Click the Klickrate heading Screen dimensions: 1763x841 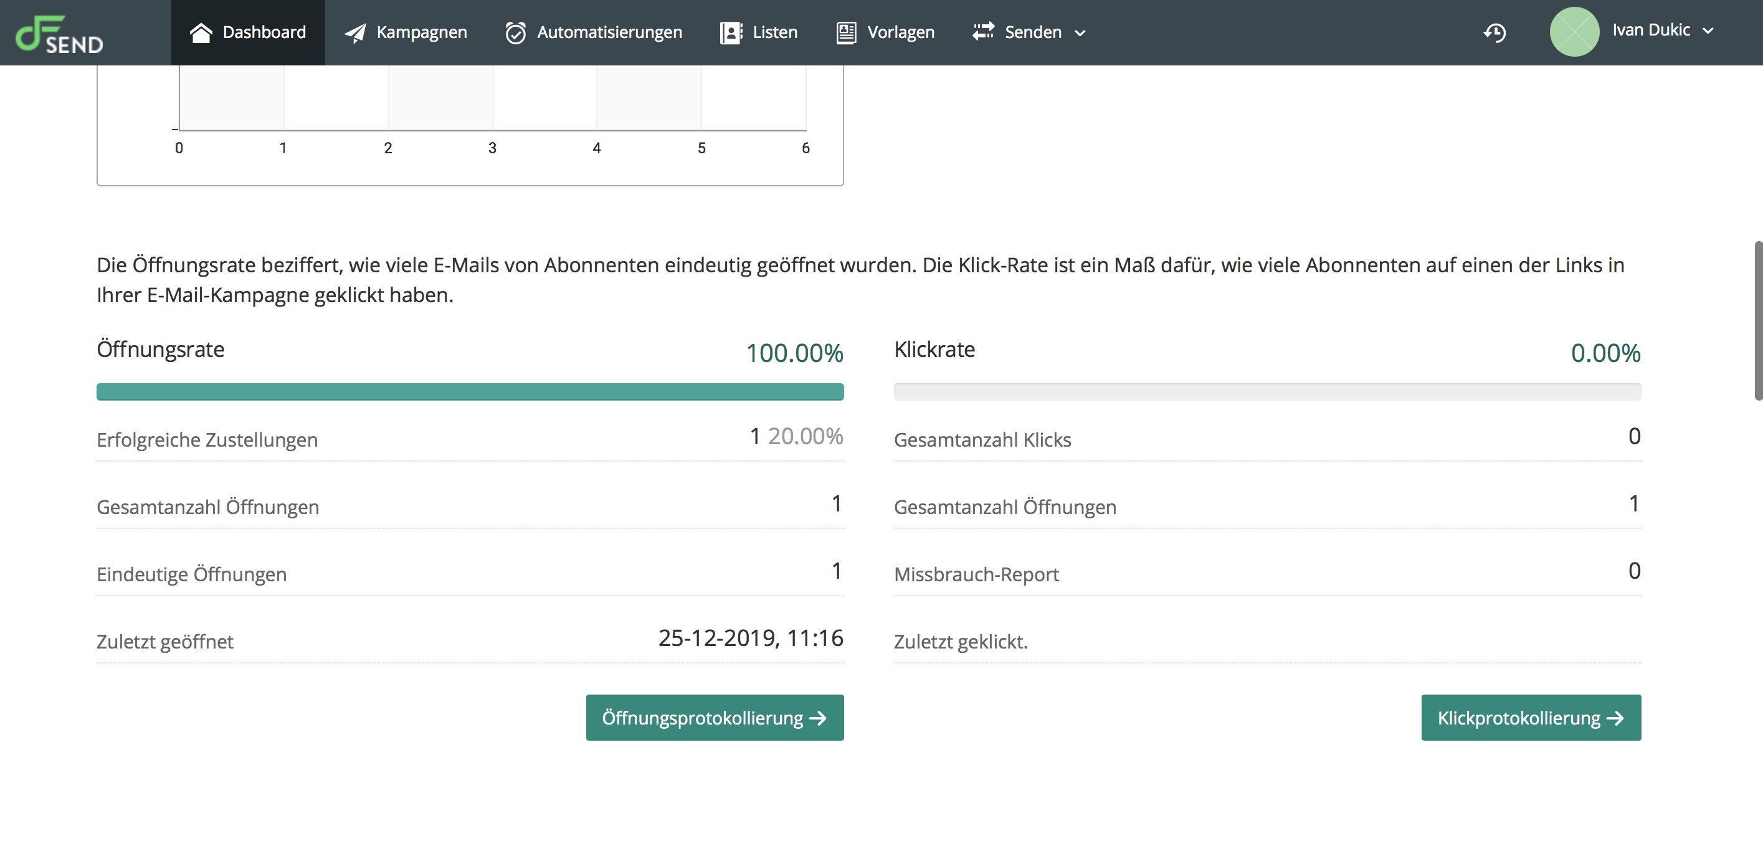934,349
